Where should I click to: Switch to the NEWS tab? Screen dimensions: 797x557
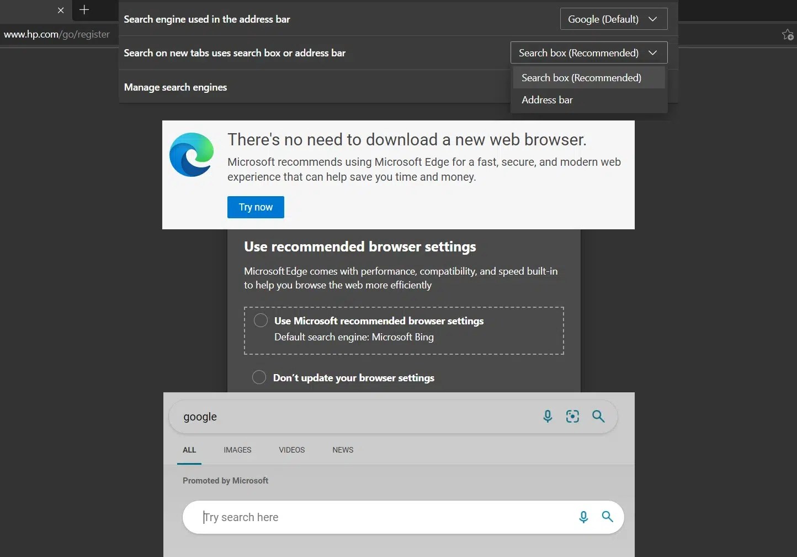click(x=343, y=450)
